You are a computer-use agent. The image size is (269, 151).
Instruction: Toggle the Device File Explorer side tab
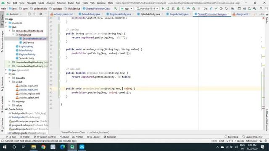(x=267, y=120)
